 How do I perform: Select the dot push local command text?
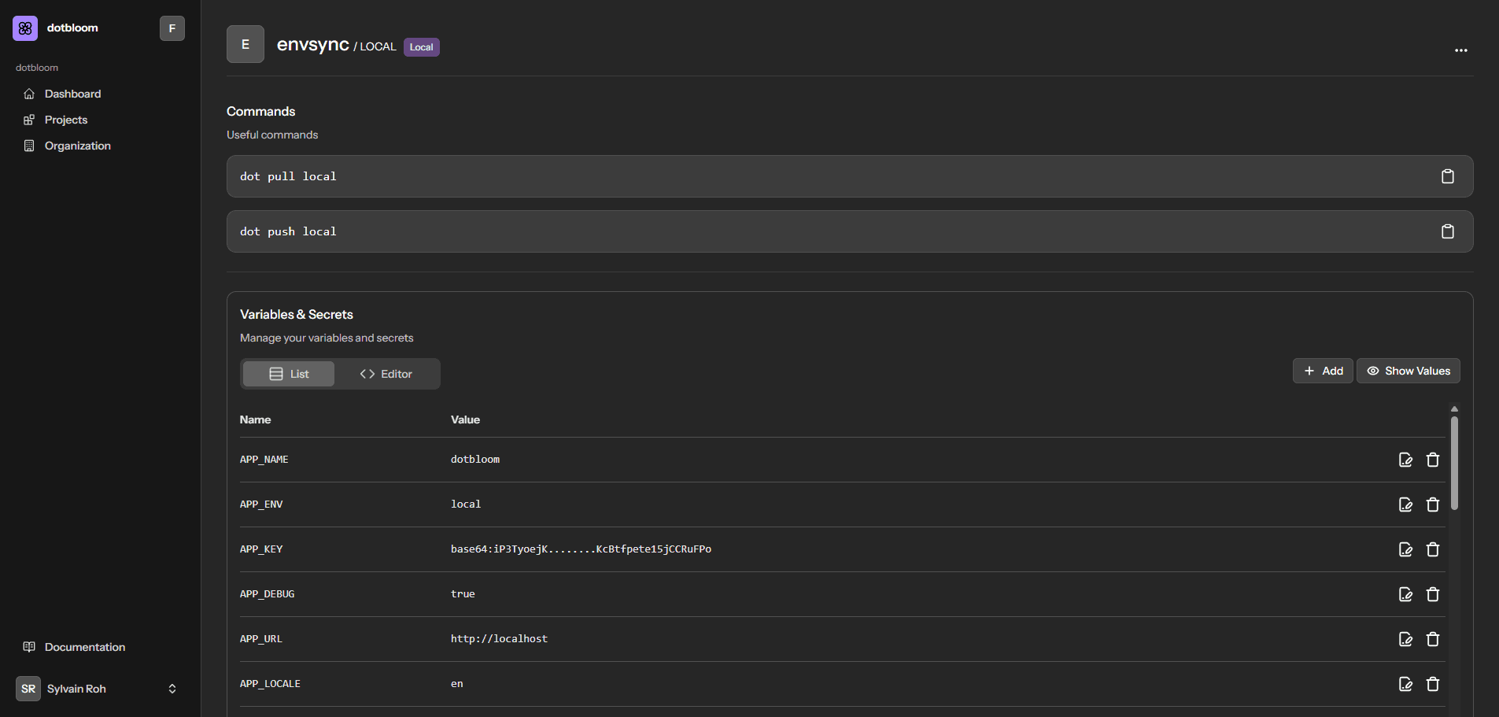[x=288, y=231]
